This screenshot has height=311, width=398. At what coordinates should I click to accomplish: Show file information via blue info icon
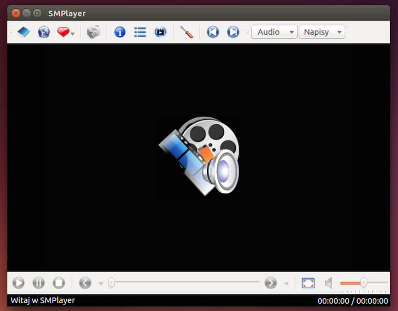tap(120, 32)
